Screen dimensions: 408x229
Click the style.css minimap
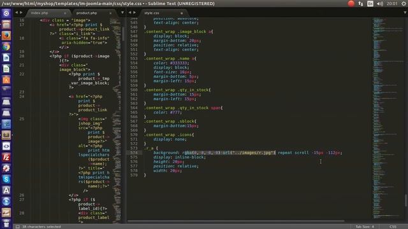pyautogui.click(x=388, y=118)
